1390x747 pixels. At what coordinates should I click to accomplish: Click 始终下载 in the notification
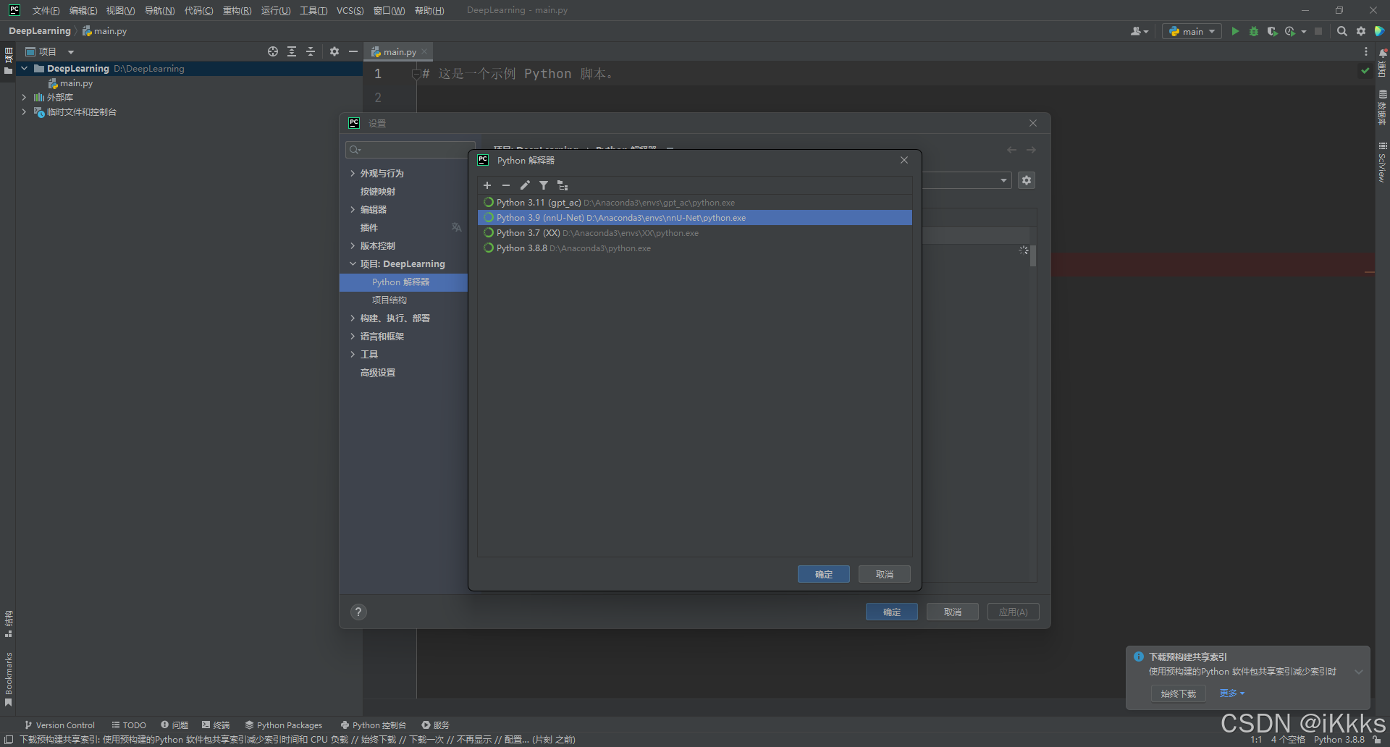pyautogui.click(x=1179, y=693)
